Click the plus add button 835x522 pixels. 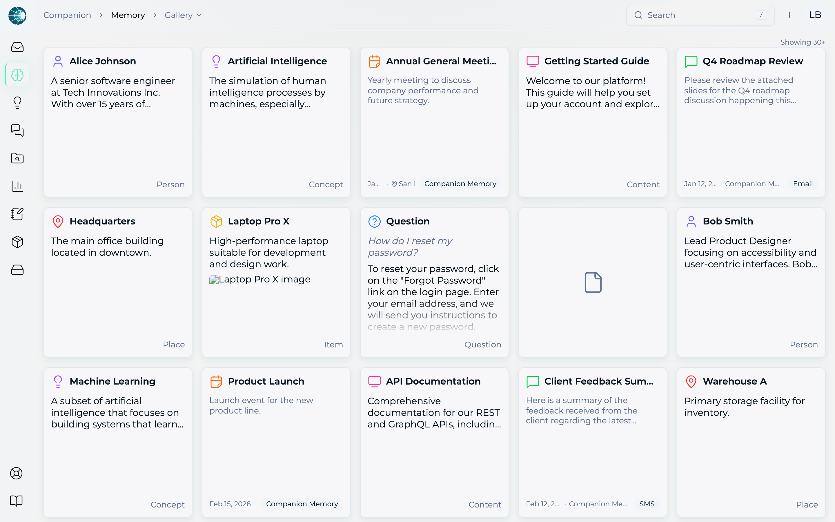pyautogui.click(x=789, y=15)
